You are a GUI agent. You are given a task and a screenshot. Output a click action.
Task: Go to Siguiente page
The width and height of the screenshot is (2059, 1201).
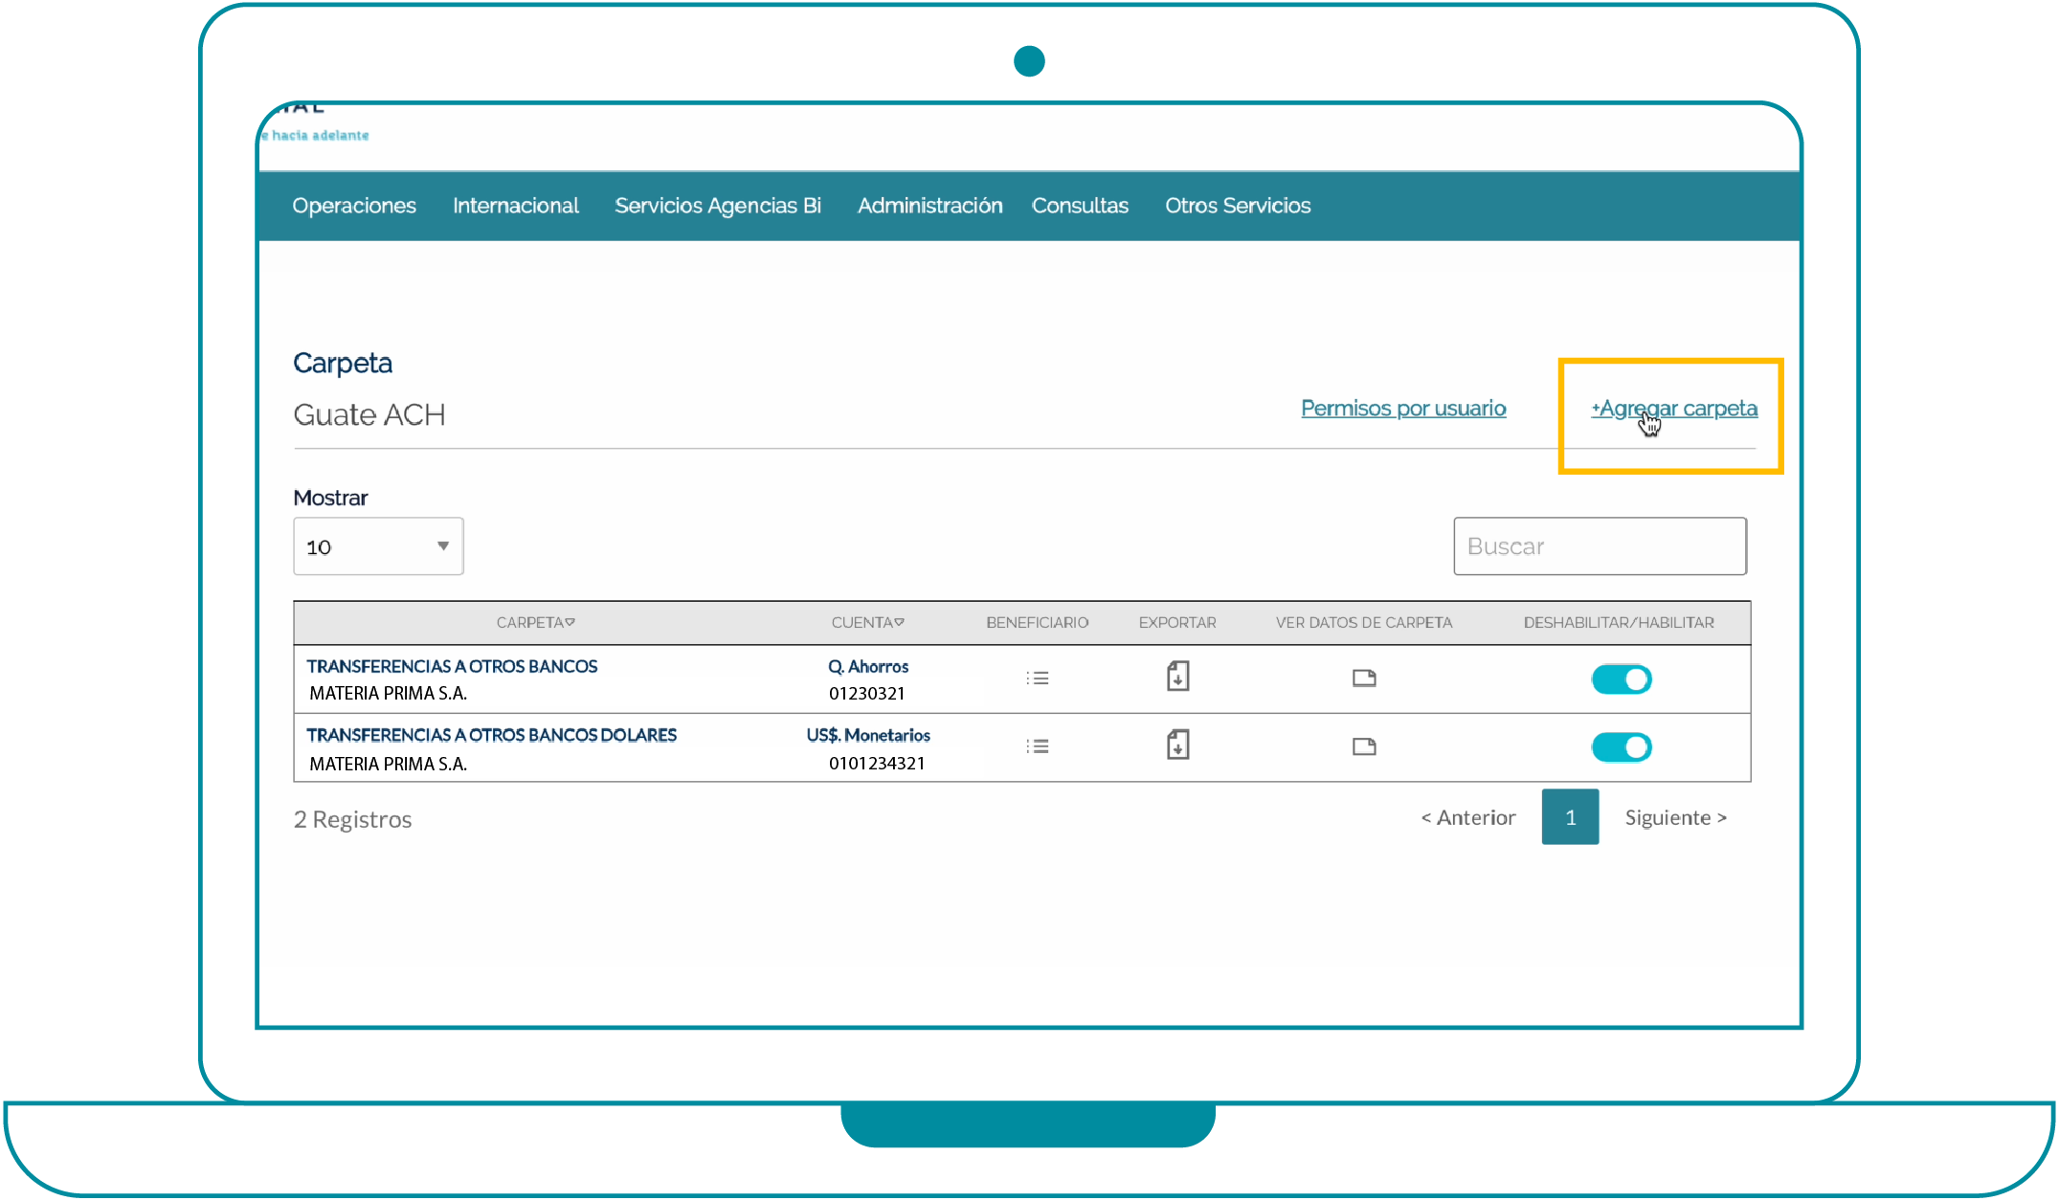[1675, 817]
